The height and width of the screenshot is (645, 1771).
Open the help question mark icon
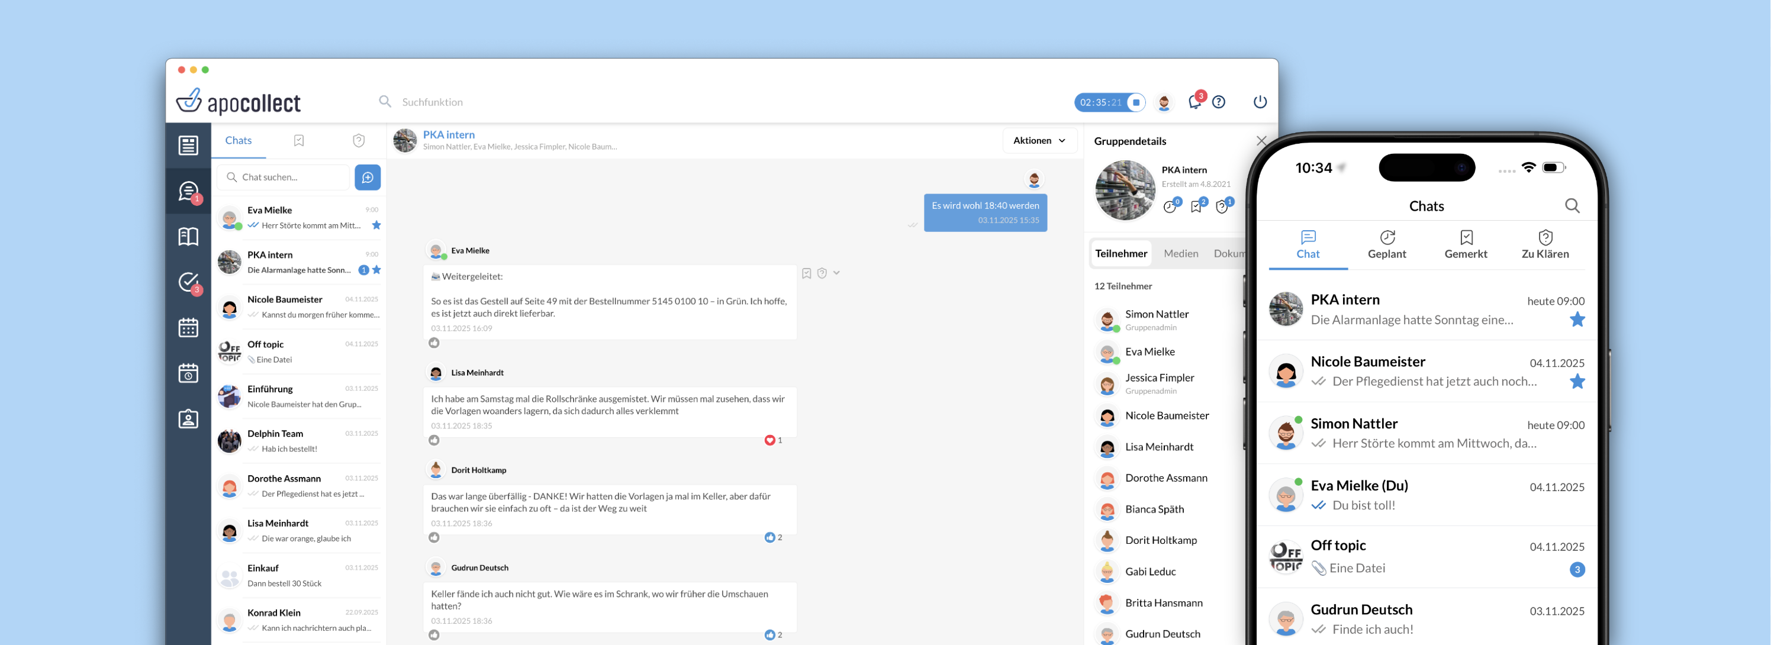[x=1218, y=102]
